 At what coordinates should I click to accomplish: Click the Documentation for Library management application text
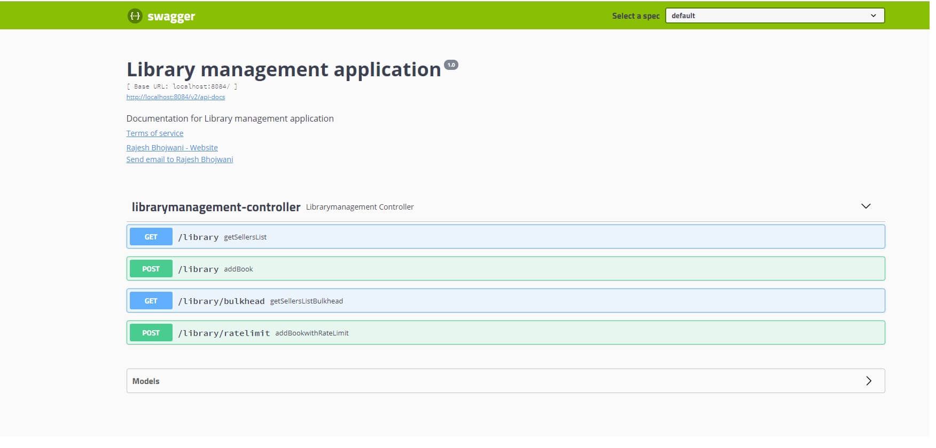point(230,118)
